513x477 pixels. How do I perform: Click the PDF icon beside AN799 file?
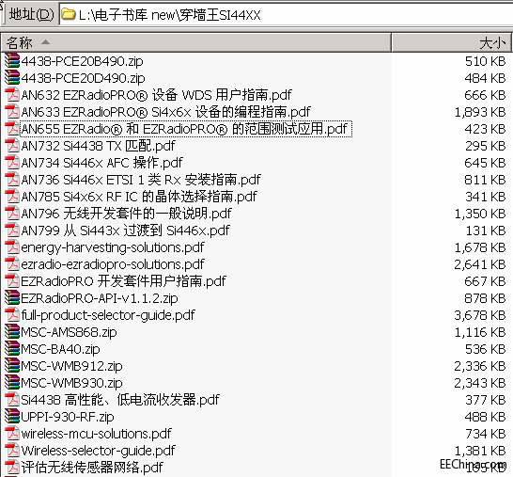tap(12, 231)
